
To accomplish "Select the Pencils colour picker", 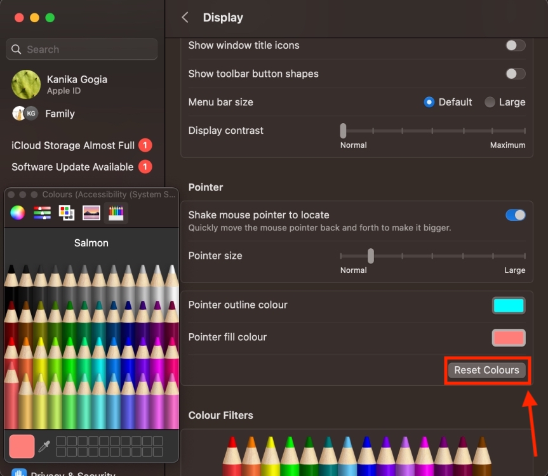I will (115, 213).
